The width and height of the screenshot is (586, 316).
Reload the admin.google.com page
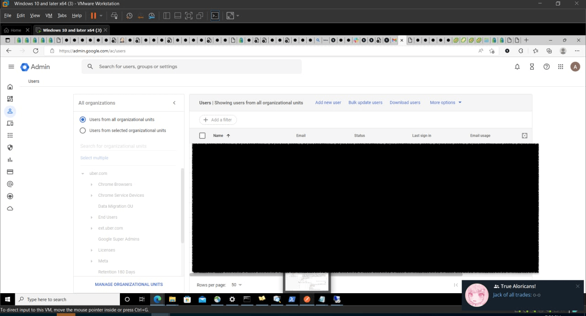36,51
